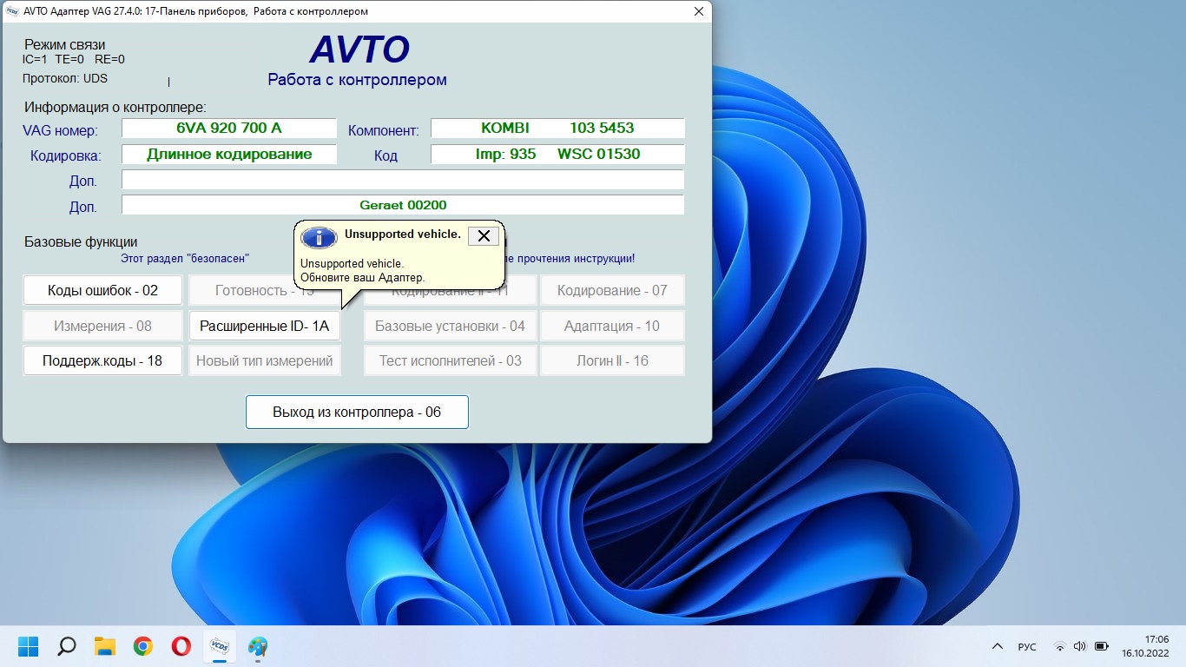Viewport: 1186px width, 667px height.
Task: Open the clock and date flyout
Action: [x=1144, y=646]
